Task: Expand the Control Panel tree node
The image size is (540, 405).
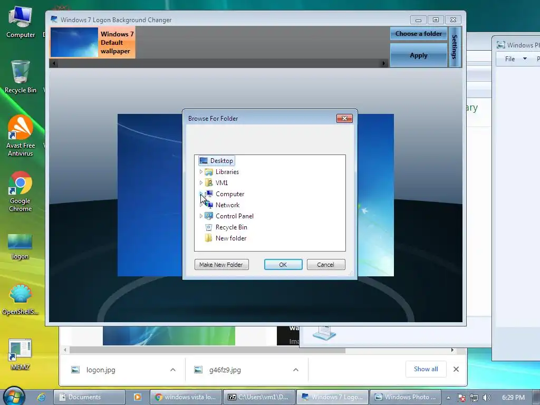Action: (x=201, y=216)
